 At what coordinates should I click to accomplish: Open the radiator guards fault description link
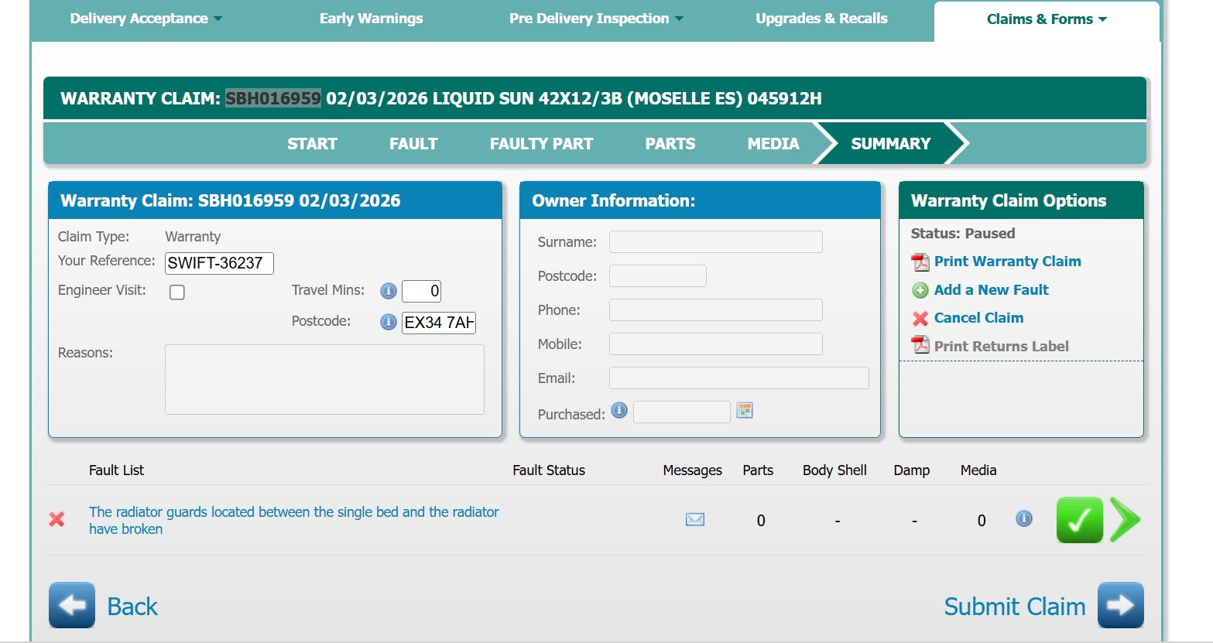(x=294, y=521)
